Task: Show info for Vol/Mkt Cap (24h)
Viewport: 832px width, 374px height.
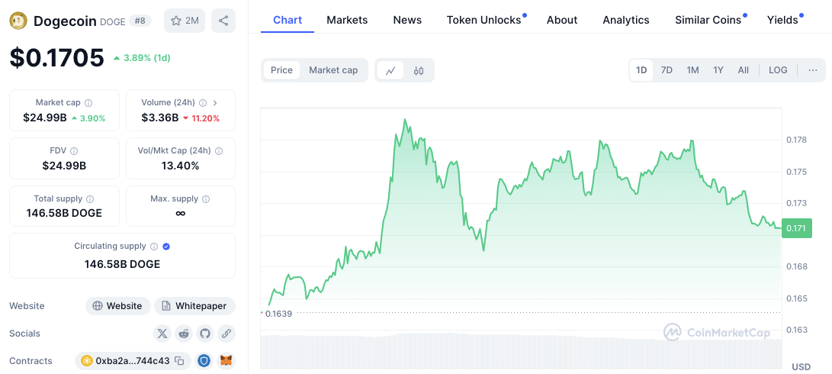Action: pyautogui.click(x=219, y=151)
